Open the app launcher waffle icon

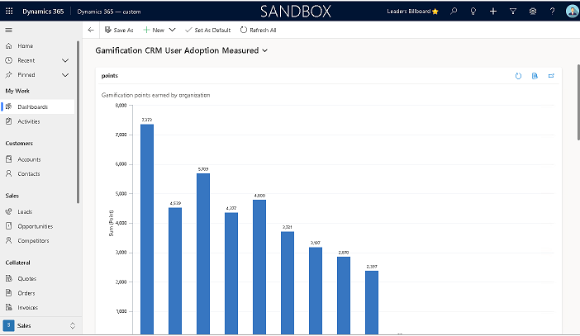pyautogui.click(x=9, y=11)
